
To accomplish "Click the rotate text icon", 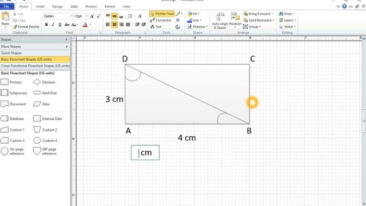I will [x=140, y=16].
